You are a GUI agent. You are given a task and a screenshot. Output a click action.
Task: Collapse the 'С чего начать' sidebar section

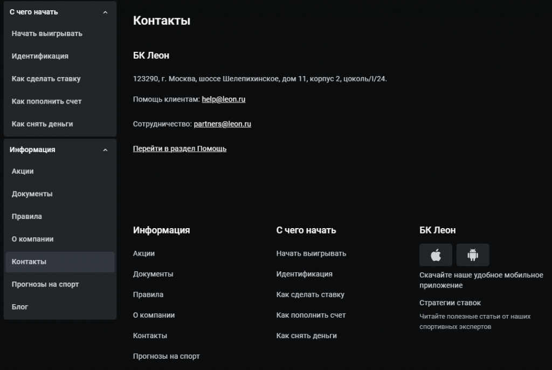tap(105, 12)
